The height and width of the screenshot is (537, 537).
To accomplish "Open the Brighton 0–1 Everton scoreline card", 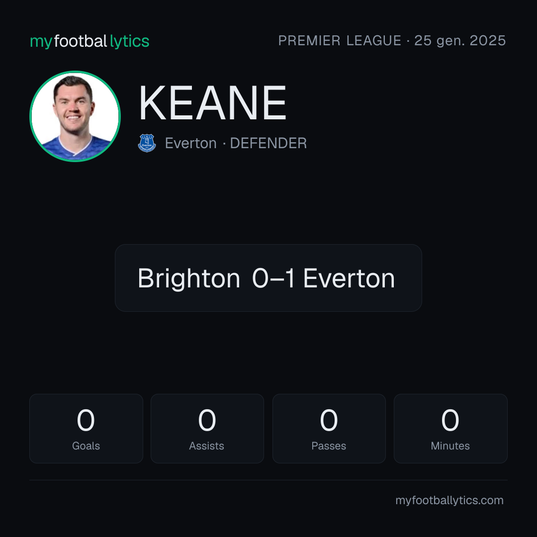I will tap(268, 278).
